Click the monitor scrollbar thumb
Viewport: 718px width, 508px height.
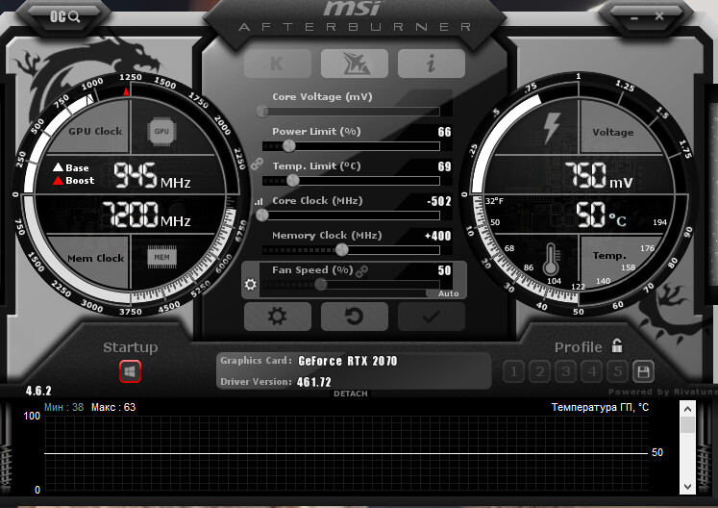pyautogui.click(x=687, y=424)
